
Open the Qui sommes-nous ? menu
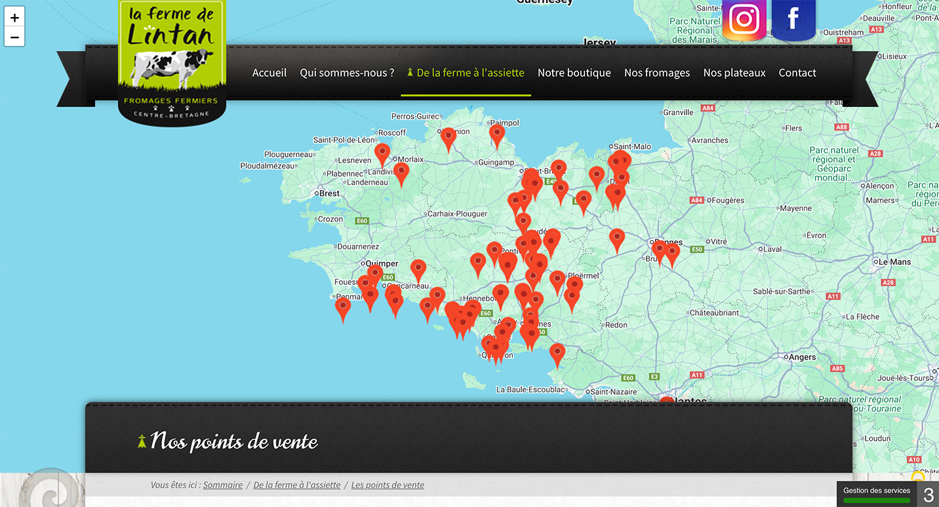(x=347, y=73)
